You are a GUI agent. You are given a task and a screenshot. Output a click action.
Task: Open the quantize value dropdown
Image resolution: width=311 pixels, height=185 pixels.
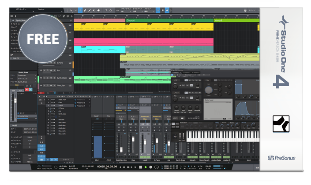[126, 12]
